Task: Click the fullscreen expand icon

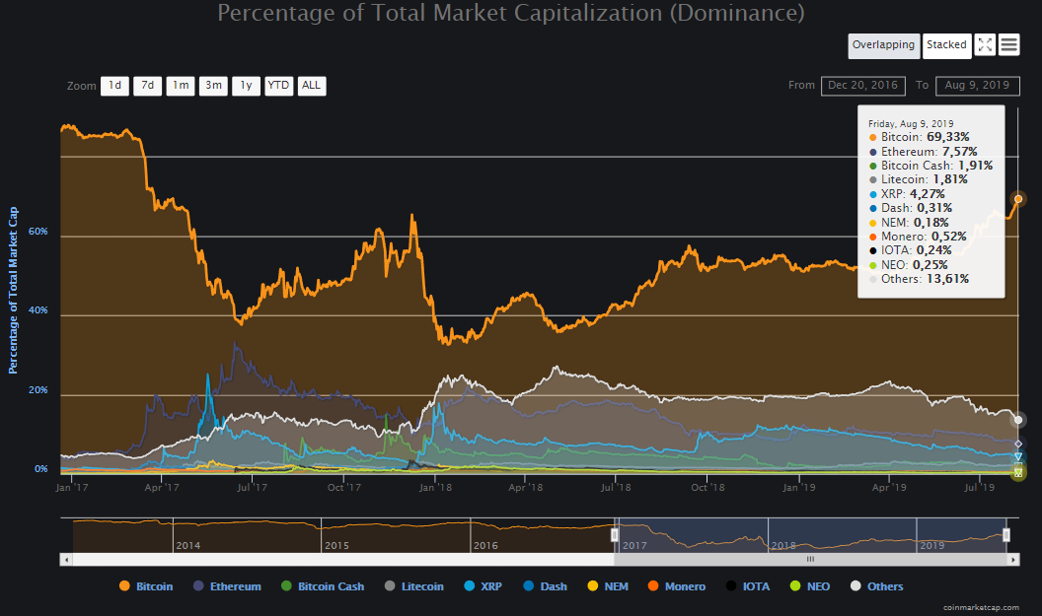Action: point(985,45)
